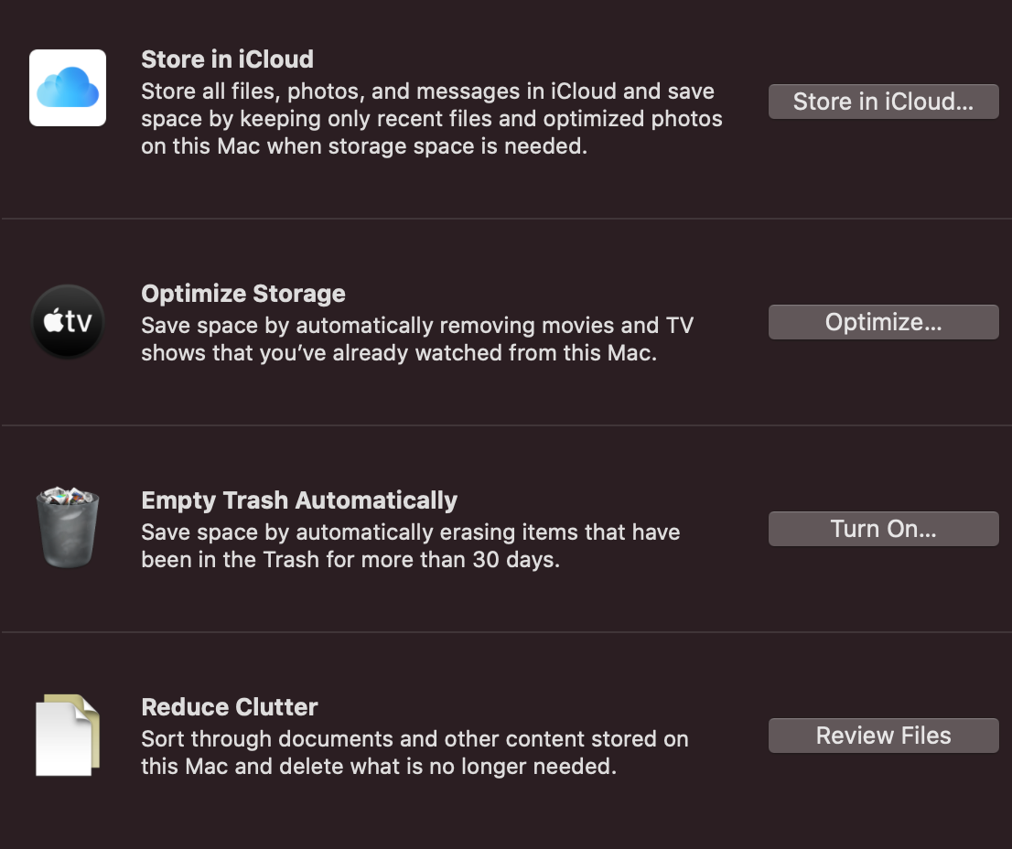Click the blank documents icon for Reduce Clutter
This screenshot has width=1012, height=849.
pyautogui.click(x=68, y=735)
